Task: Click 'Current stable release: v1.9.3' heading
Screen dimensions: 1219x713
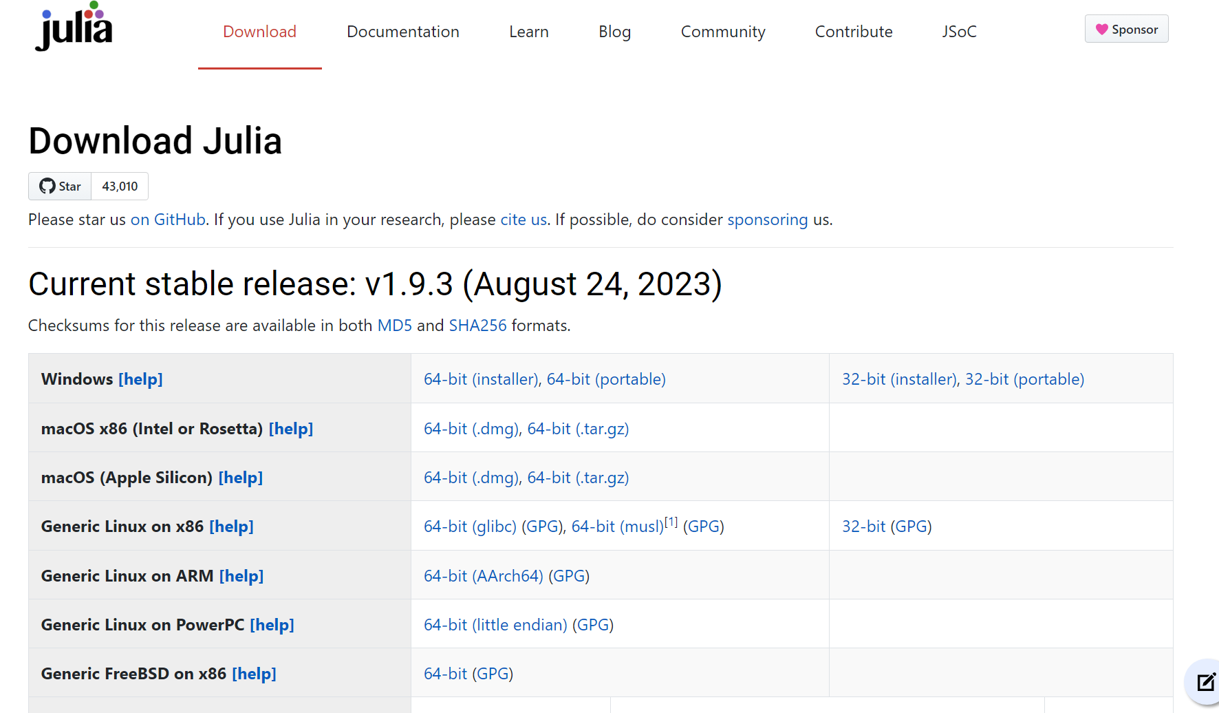Action: [x=375, y=284]
